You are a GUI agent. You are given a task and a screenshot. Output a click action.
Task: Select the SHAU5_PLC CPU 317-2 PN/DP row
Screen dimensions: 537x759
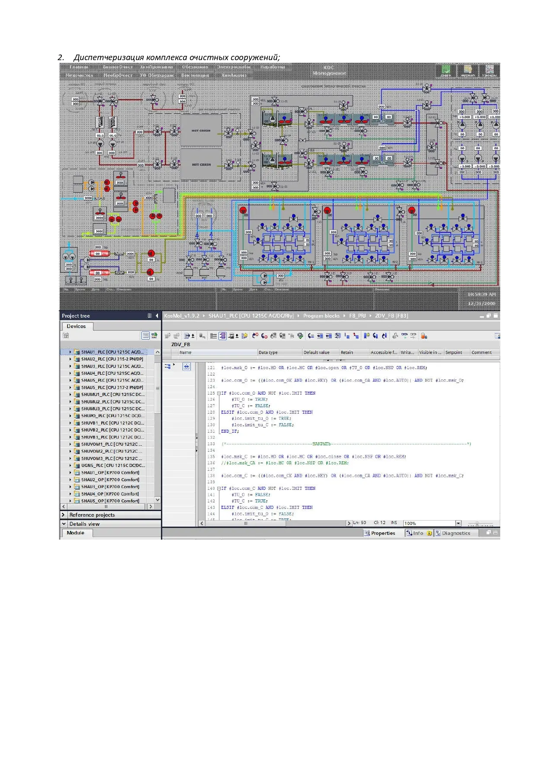pyautogui.click(x=107, y=388)
